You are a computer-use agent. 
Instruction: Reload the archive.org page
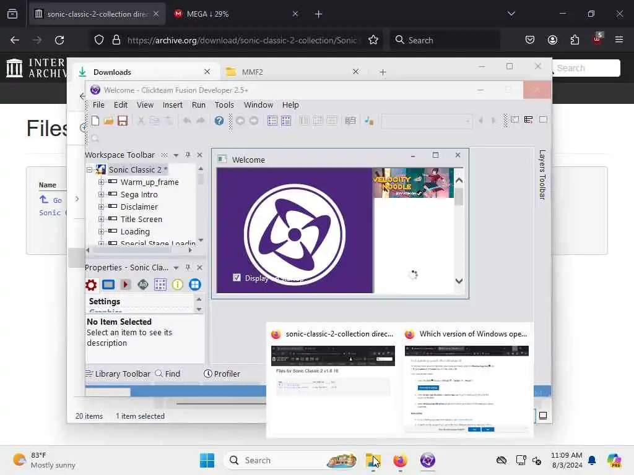(x=59, y=40)
